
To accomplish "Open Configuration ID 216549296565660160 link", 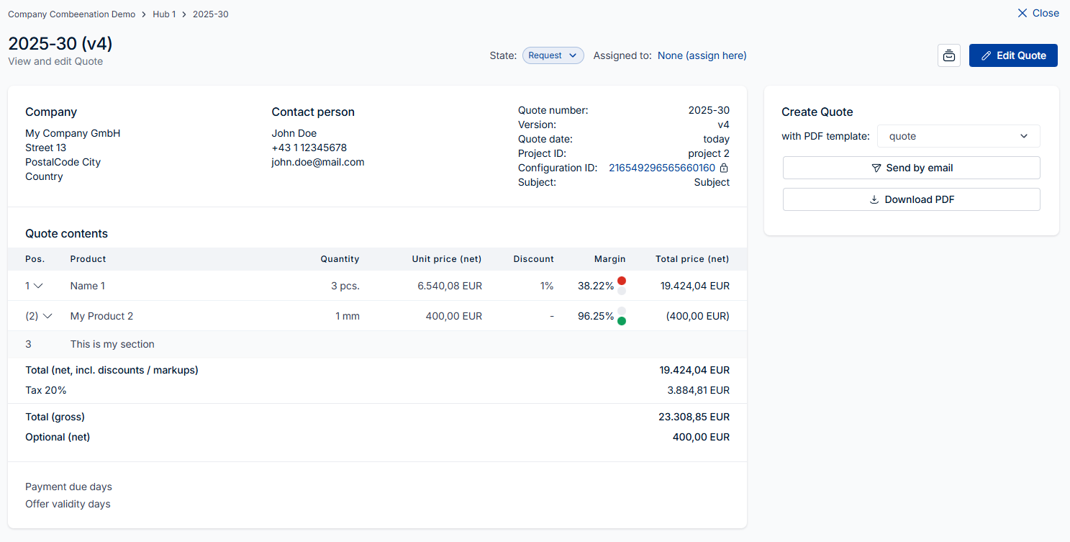I will (662, 168).
